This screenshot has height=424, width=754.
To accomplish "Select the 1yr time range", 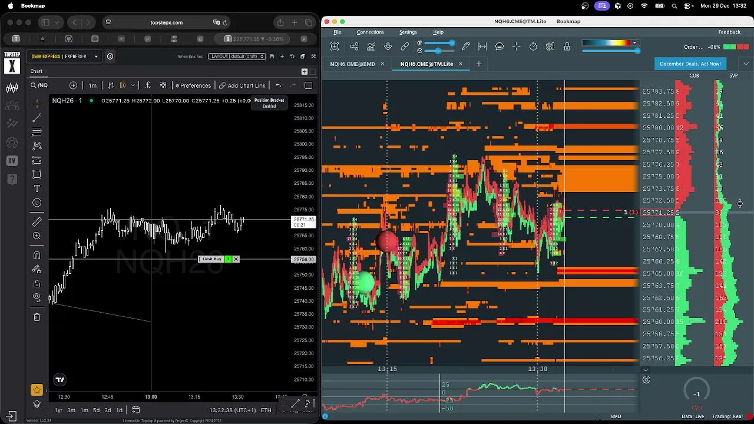I will pyautogui.click(x=58, y=410).
